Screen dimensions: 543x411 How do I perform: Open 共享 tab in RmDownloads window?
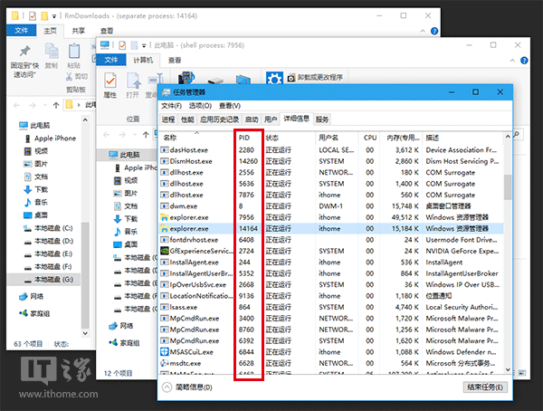pyautogui.click(x=79, y=31)
